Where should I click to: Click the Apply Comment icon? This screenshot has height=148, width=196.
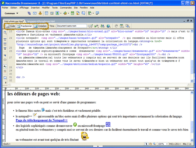coord(5,78)
